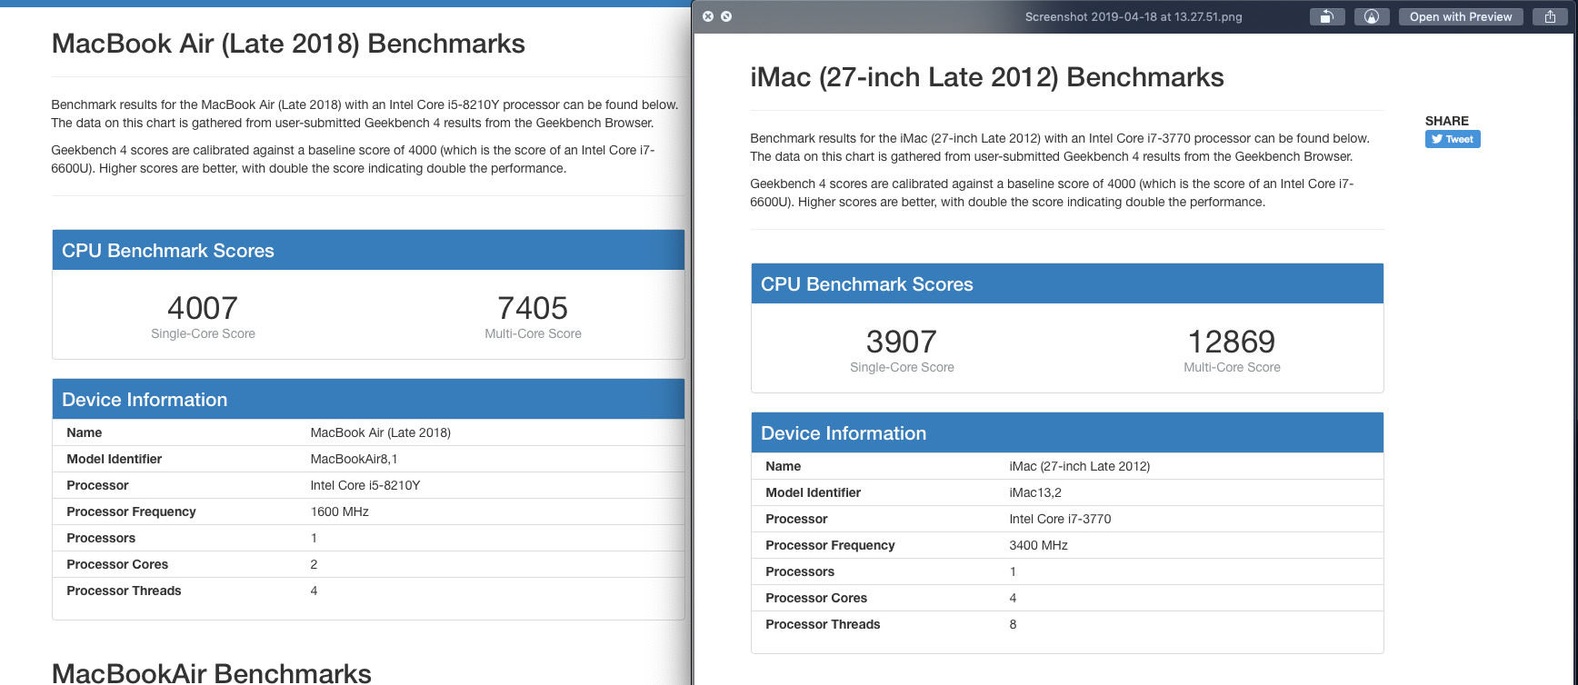Click the full screen icon in Quick Look
The height and width of the screenshot is (685, 1578).
pyautogui.click(x=726, y=16)
